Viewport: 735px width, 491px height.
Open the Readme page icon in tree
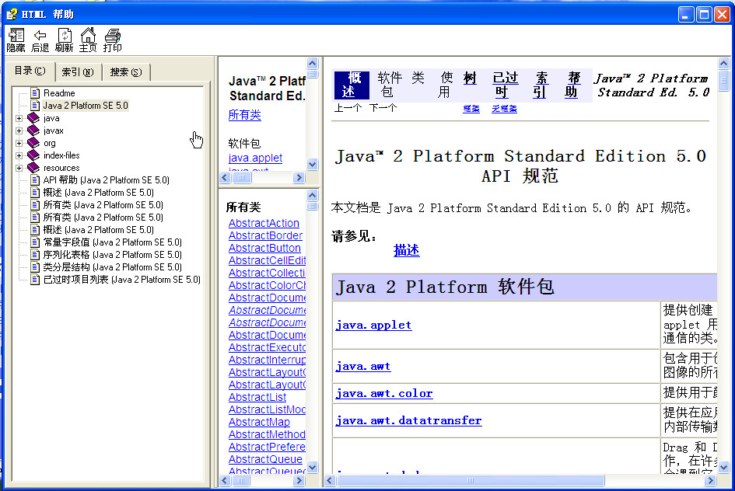[x=34, y=93]
